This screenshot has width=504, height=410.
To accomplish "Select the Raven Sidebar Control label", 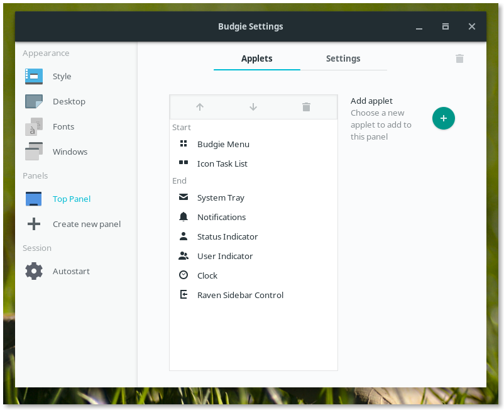I will 241,295.
